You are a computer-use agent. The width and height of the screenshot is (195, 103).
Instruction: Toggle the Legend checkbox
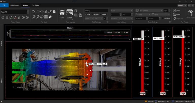92,15
